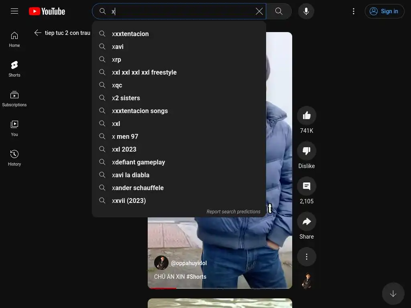Pick "xxxtentacion songs" suggestion

(x=179, y=111)
